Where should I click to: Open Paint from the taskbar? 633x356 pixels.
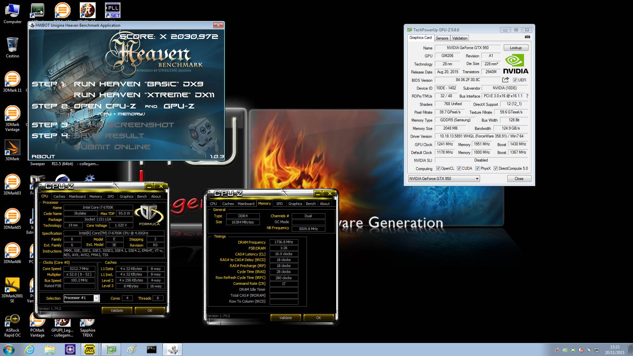pyautogui.click(x=131, y=349)
